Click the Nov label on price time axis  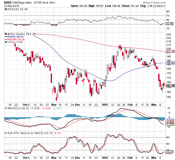coord(54,105)
